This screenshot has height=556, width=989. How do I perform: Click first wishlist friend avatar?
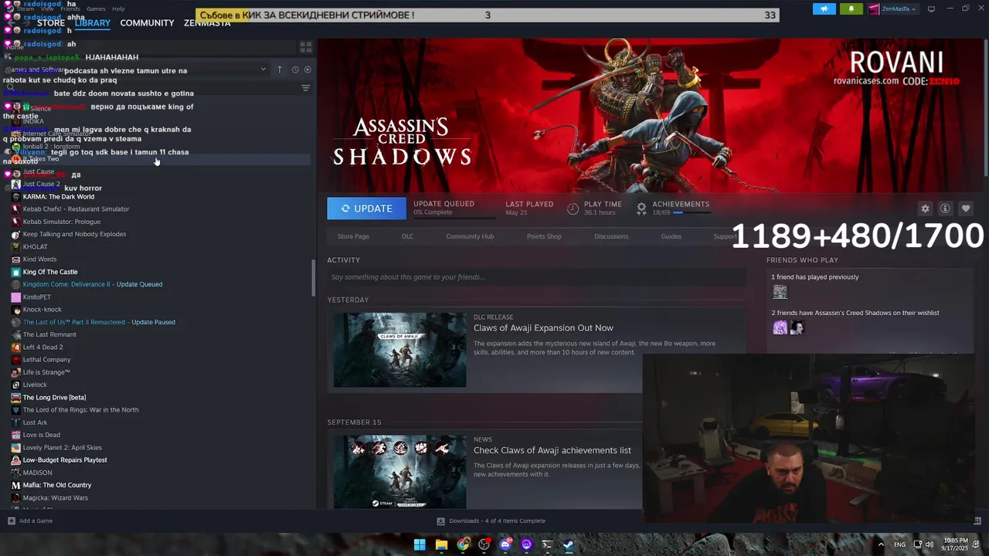[780, 327]
